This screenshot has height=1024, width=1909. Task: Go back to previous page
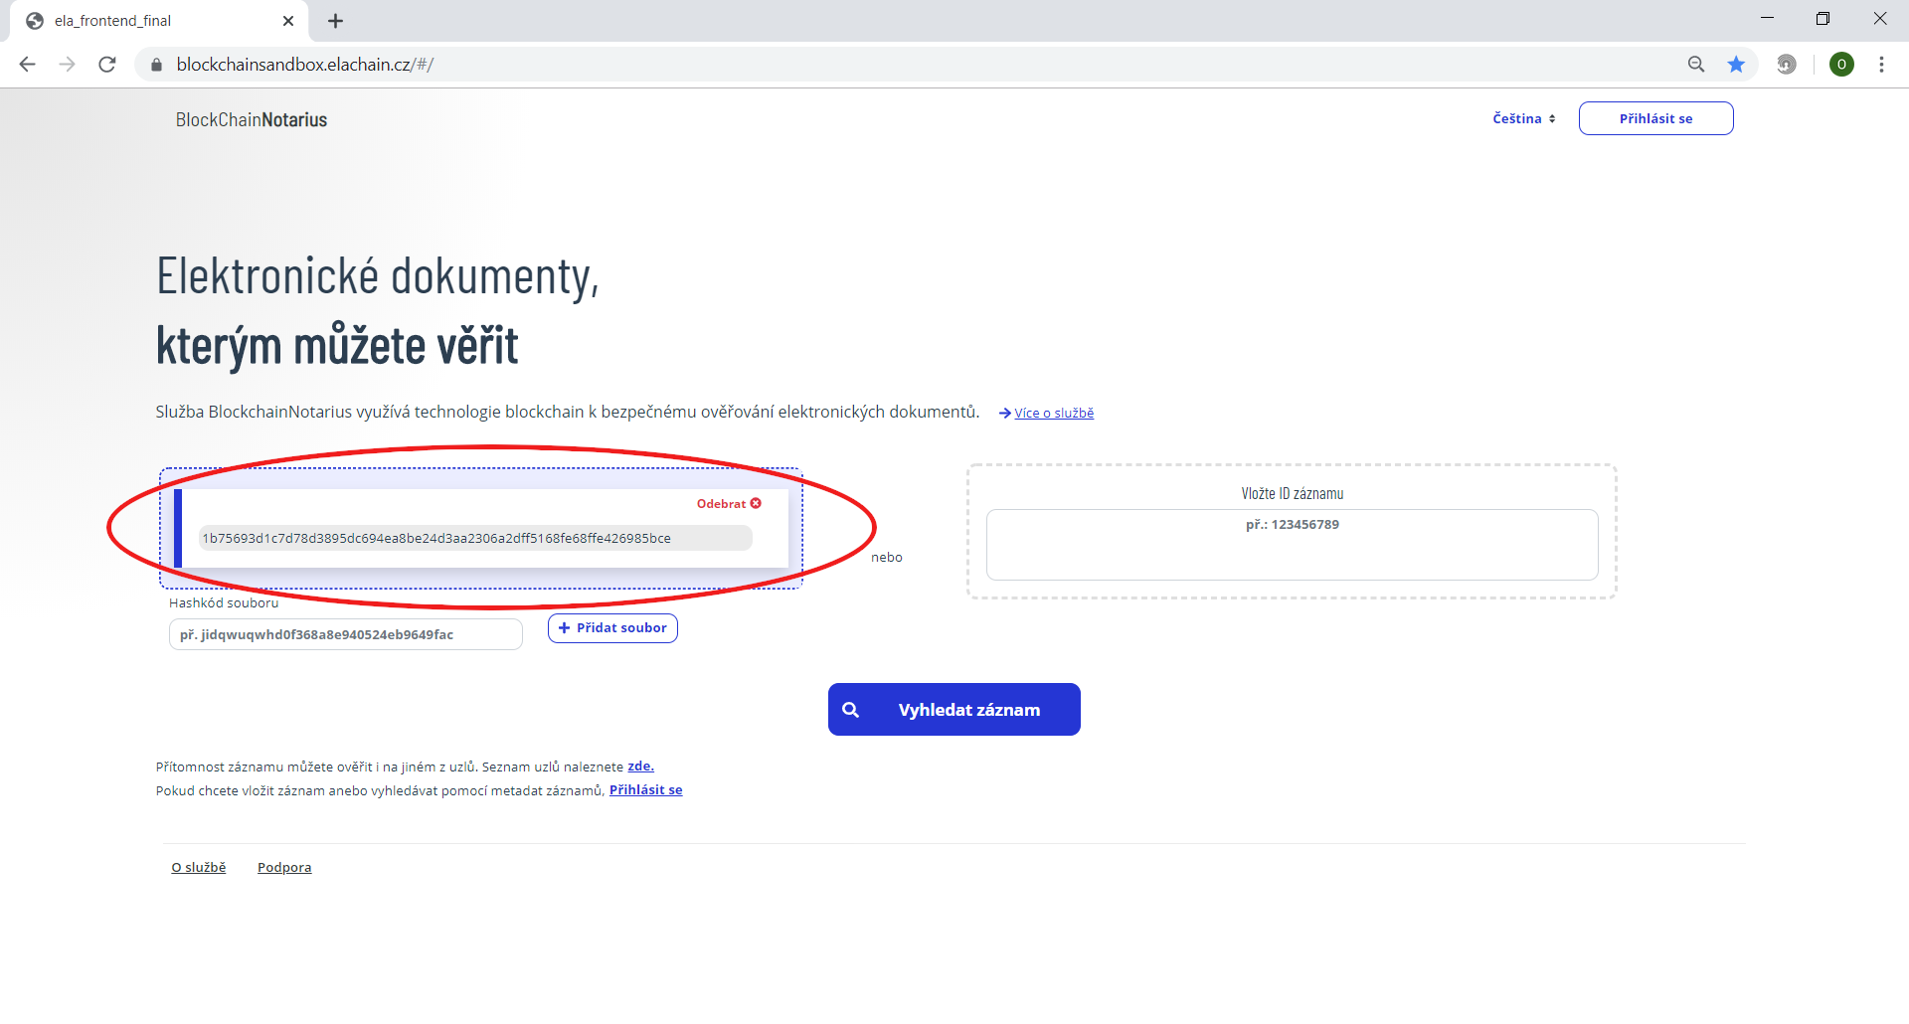point(28,65)
